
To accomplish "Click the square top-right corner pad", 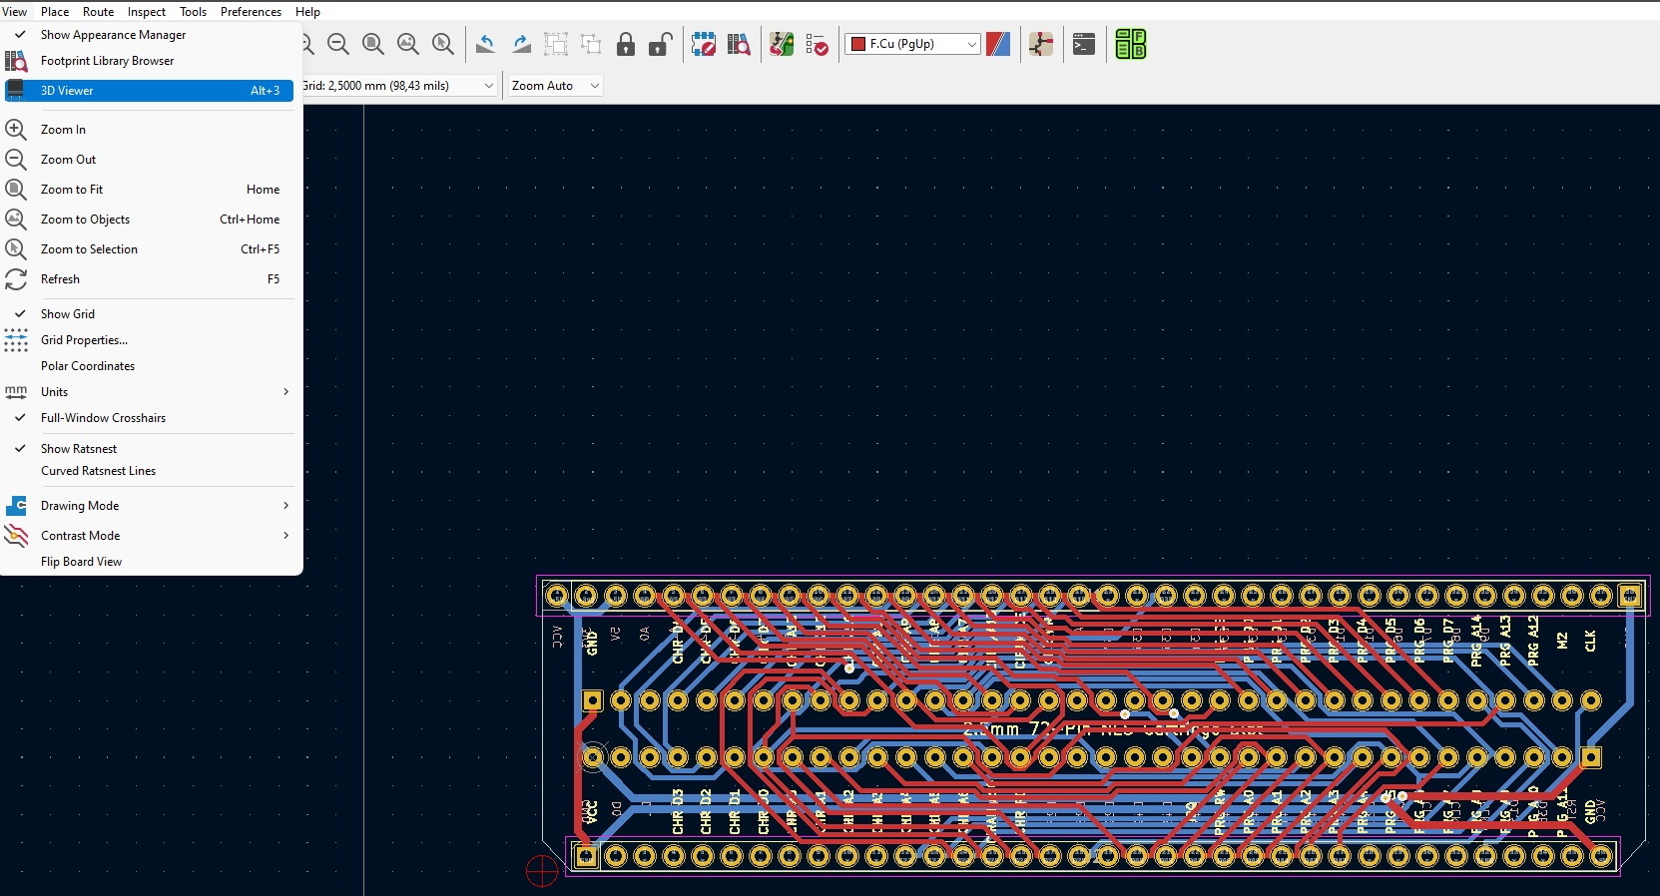I will coord(1630,596).
